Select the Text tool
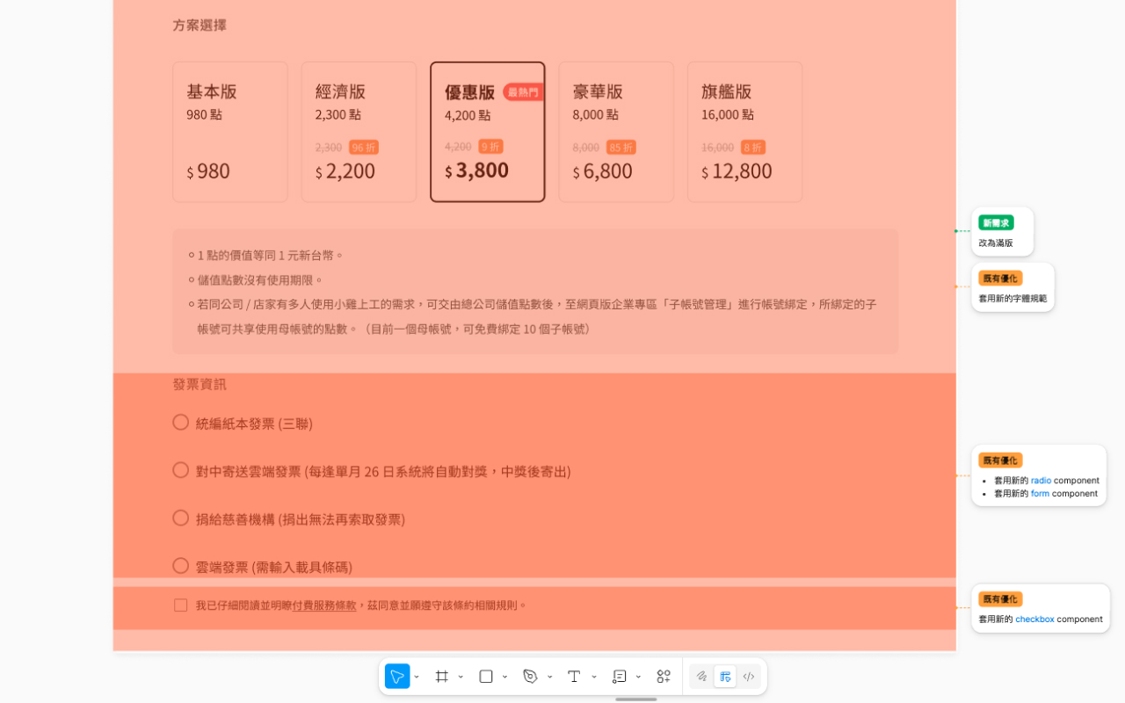 [574, 677]
